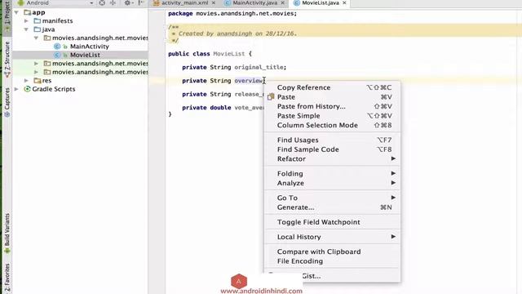Open the Analyze submenu

pyautogui.click(x=332, y=183)
